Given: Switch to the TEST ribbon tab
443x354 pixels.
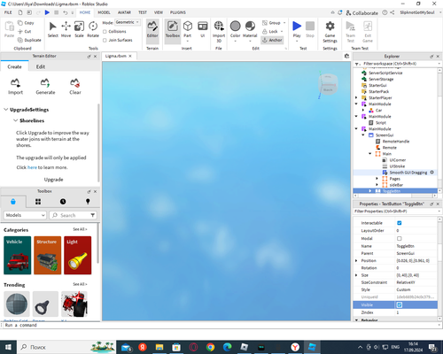Looking at the screenshot, I should [143, 12].
